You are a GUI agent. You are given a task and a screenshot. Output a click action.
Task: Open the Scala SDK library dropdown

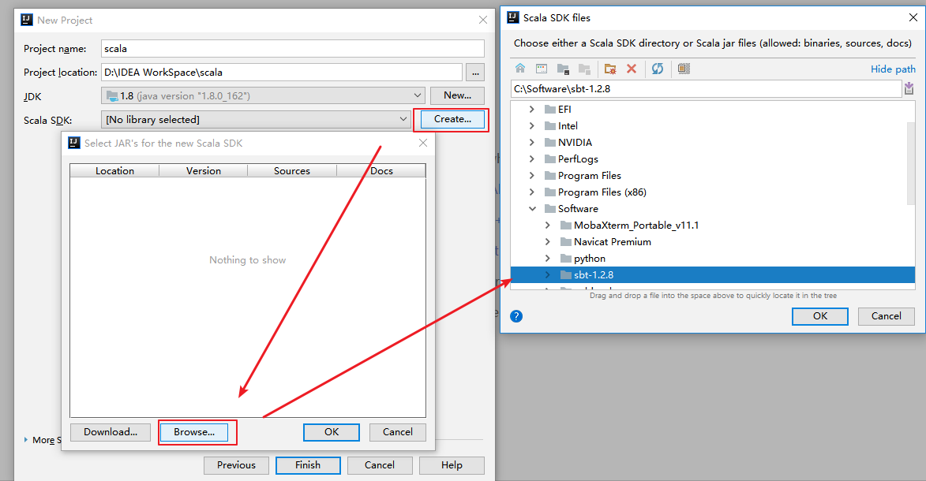(x=404, y=119)
